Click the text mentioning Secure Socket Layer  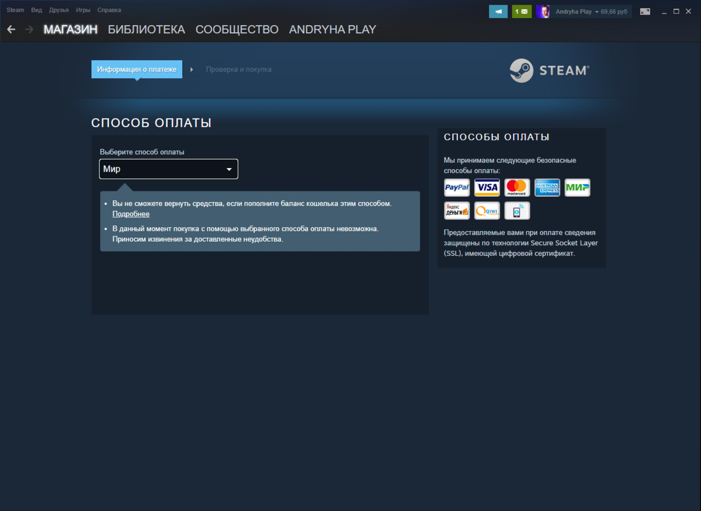(521, 243)
